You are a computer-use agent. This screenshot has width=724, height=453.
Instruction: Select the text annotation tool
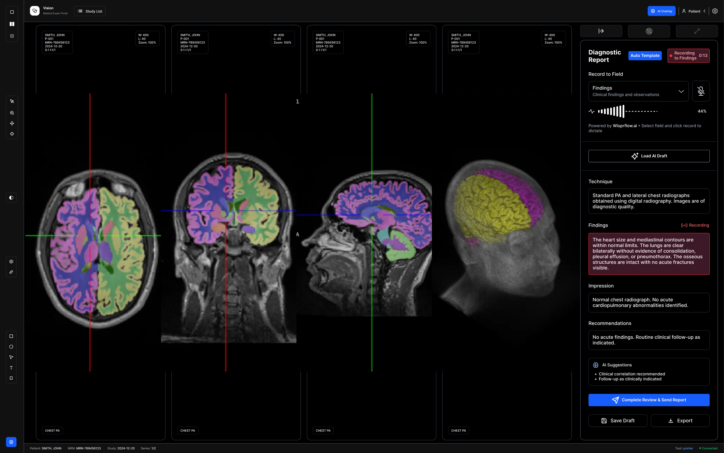click(11, 368)
